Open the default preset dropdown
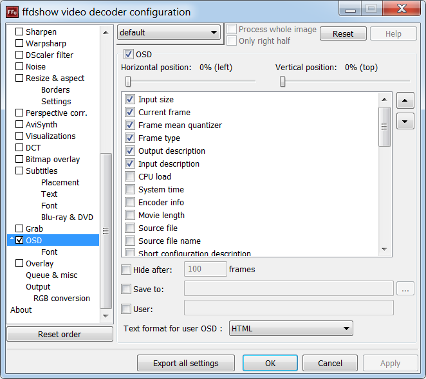 [169, 33]
